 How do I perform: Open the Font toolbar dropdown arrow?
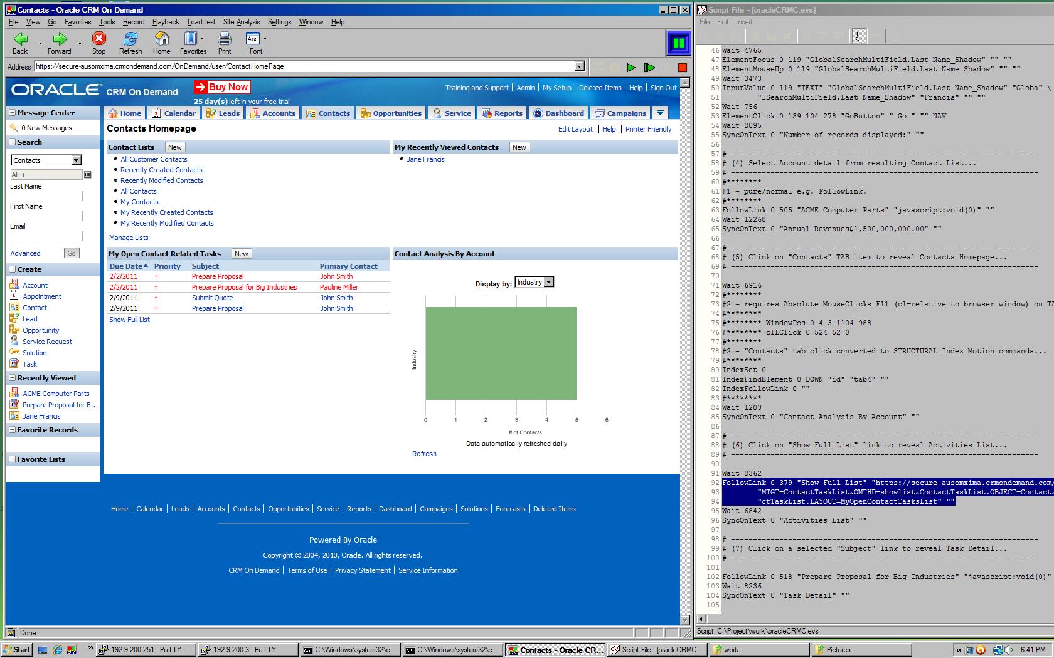tap(265, 39)
